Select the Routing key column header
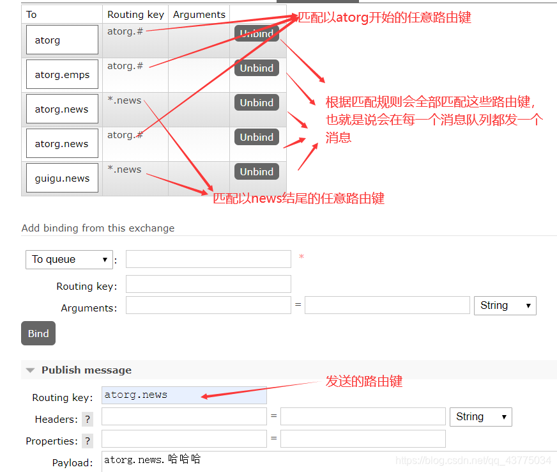This screenshot has height=472, width=557. [x=135, y=15]
